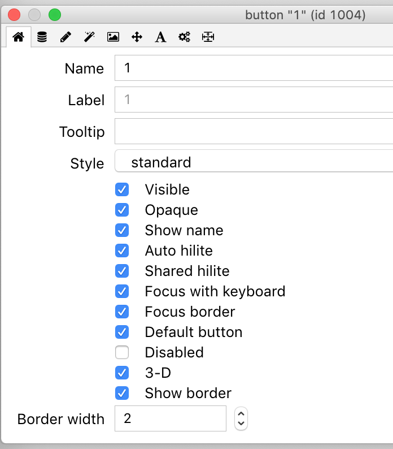Image resolution: width=393 pixels, height=449 pixels.
Task: Open the Effects magic wand tab
Action: click(x=89, y=37)
